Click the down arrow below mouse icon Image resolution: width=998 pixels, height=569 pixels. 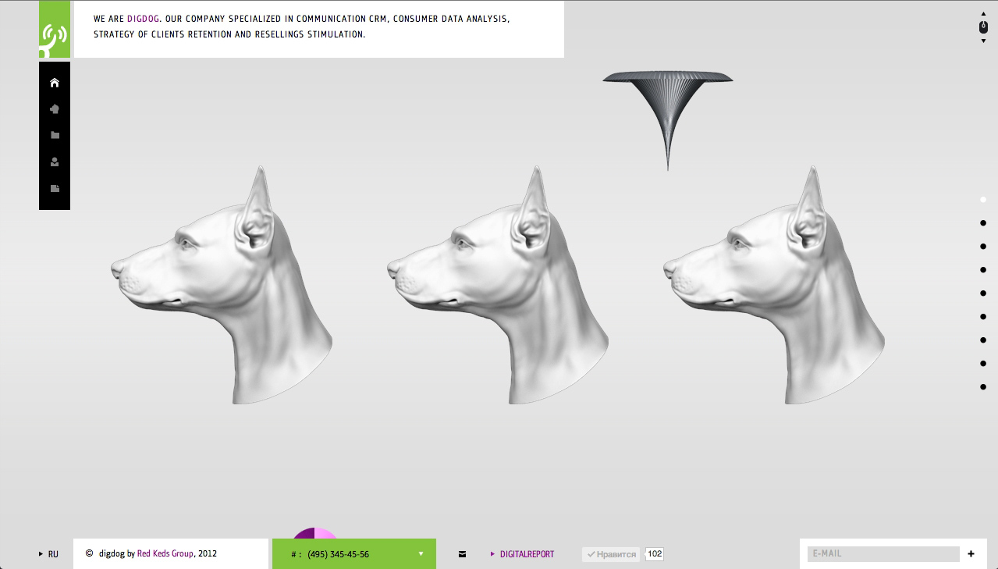tap(983, 41)
